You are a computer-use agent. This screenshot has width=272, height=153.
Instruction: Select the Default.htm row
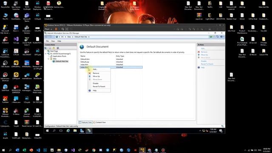tap(111, 59)
